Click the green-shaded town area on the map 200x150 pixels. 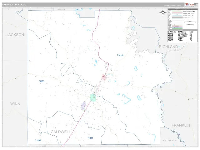coord(93,98)
